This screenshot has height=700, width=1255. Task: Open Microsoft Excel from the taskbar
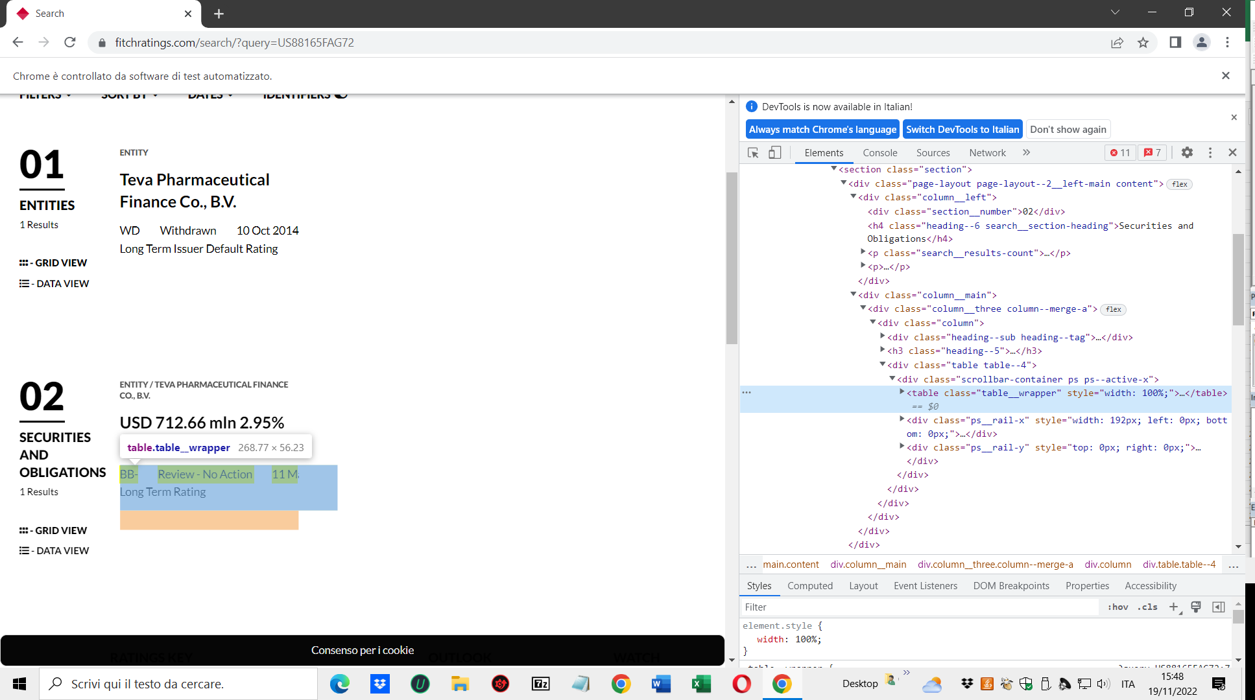pyautogui.click(x=701, y=683)
